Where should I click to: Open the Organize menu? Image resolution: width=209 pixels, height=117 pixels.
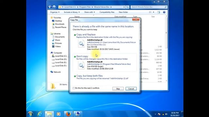[x=55, y=12]
